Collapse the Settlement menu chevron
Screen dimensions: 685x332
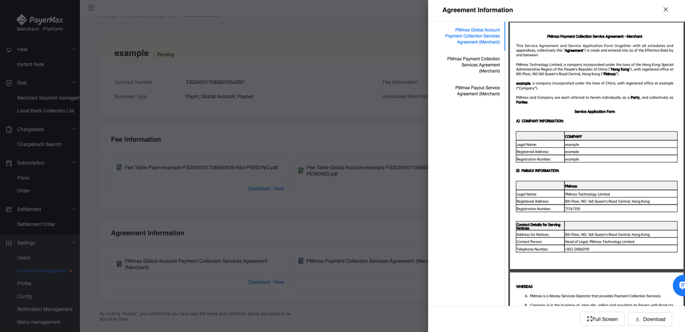click(73, 209)
